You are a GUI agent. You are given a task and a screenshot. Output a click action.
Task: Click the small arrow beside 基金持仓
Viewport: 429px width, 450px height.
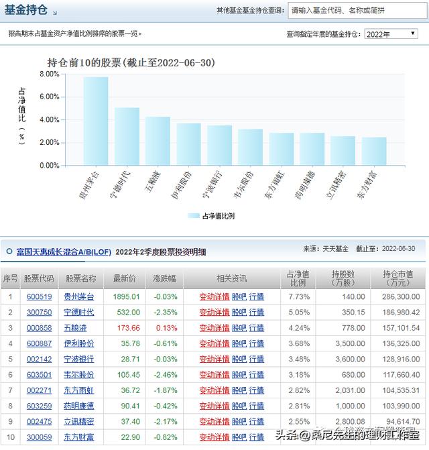(55, 13)
